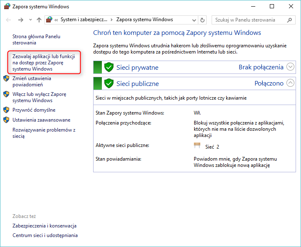
Task: Focus the 'Szukaj w Panelu sterowania' field
Action: point(250,20)
